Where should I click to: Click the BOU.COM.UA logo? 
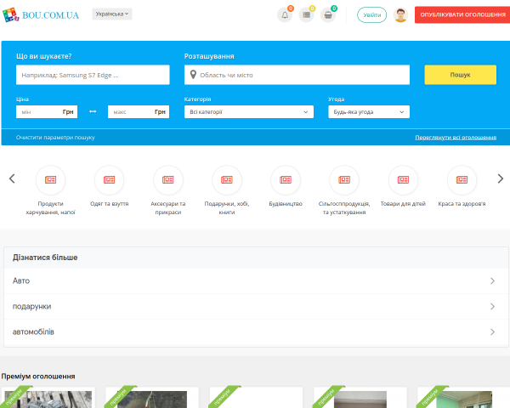(x=41, y=15)
